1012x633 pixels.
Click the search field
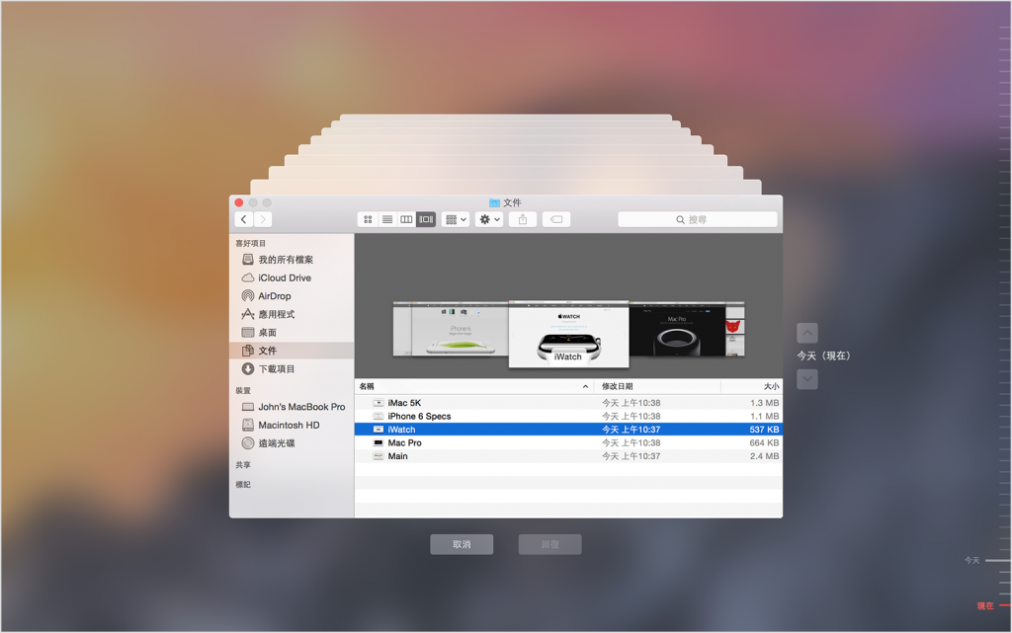pyautogui.click(x=698, y=219)
